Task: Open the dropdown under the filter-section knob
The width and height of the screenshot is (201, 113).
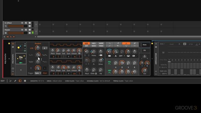Action: pyautogui.click(x=87, y=64)
